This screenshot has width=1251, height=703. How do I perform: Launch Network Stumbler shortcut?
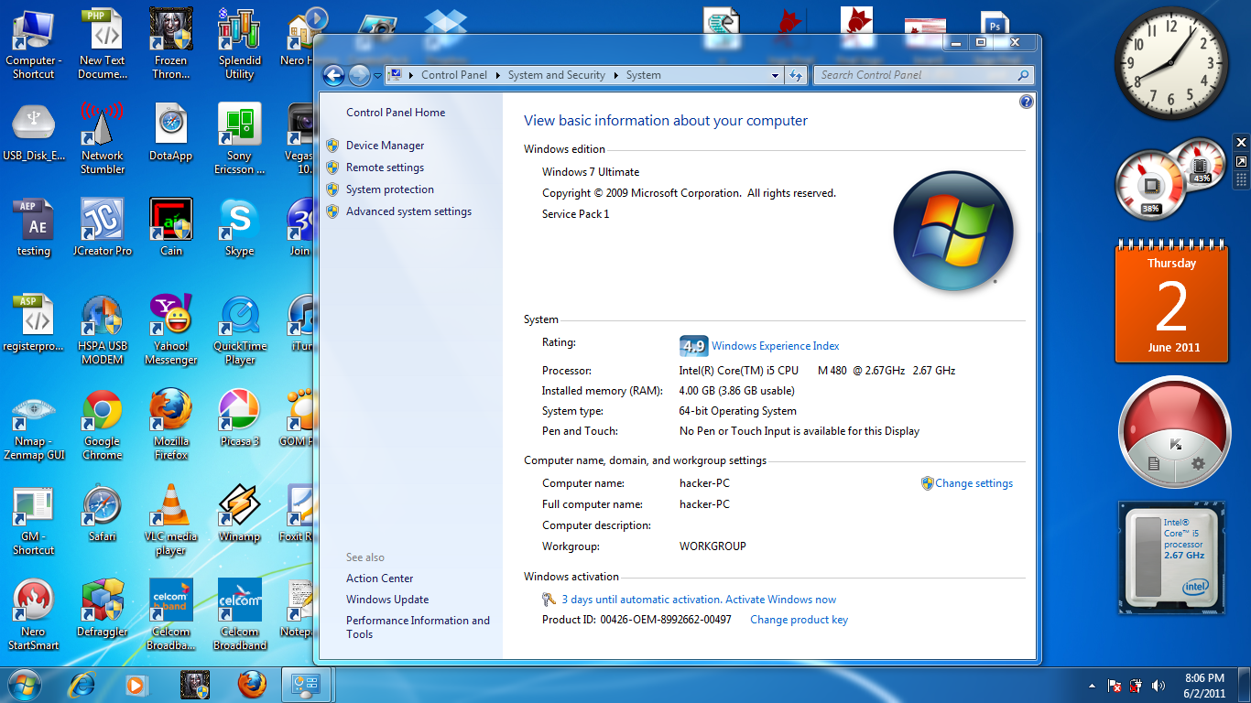click(x=103, y=139)
